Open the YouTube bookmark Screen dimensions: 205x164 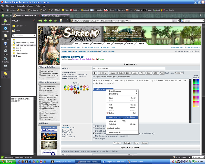point(109,10)
